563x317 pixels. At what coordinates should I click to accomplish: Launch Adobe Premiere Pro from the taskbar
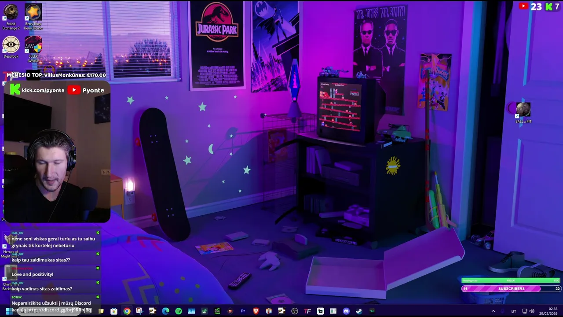[x=243, y=311]
